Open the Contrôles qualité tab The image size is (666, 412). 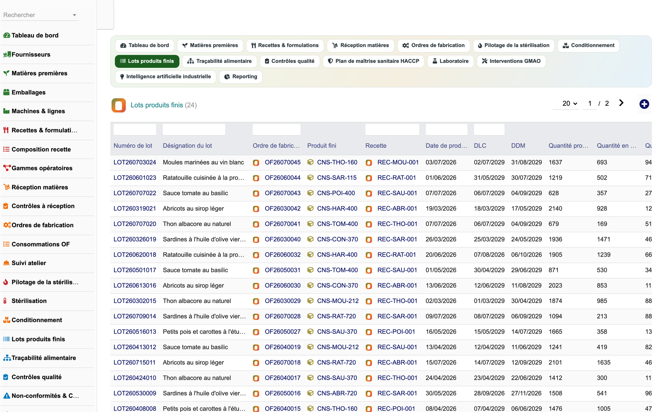click(x=290, y=61)
